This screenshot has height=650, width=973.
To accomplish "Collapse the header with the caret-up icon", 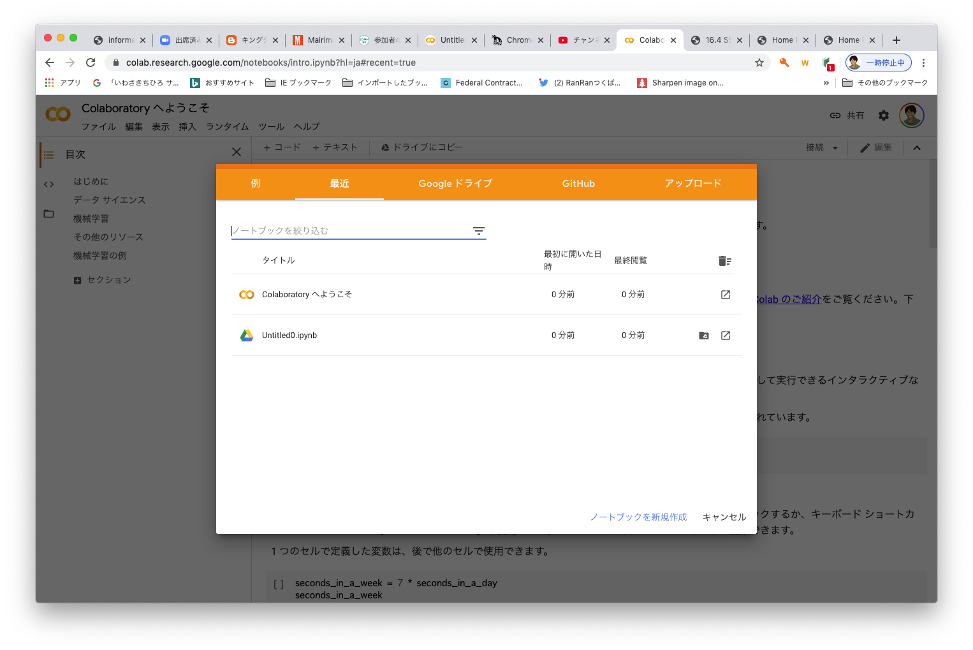I will click(x=917, y=148).
